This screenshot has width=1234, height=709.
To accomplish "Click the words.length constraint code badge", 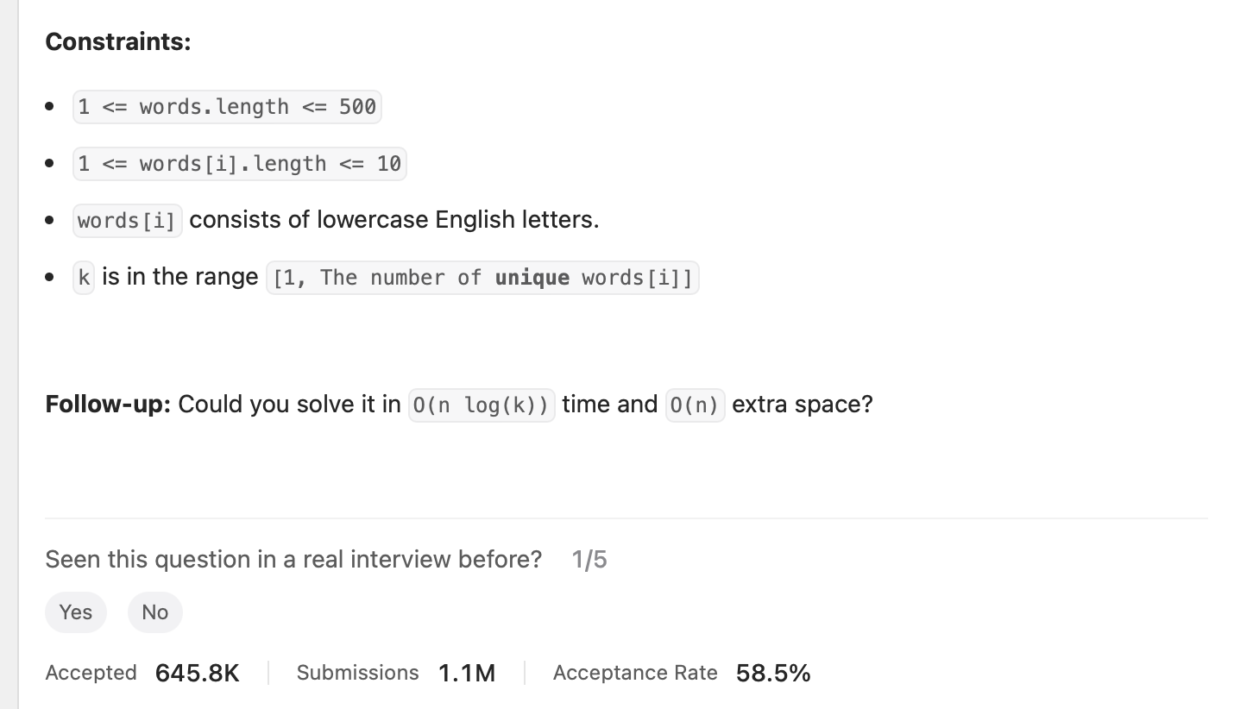I will tap(227, 106).
